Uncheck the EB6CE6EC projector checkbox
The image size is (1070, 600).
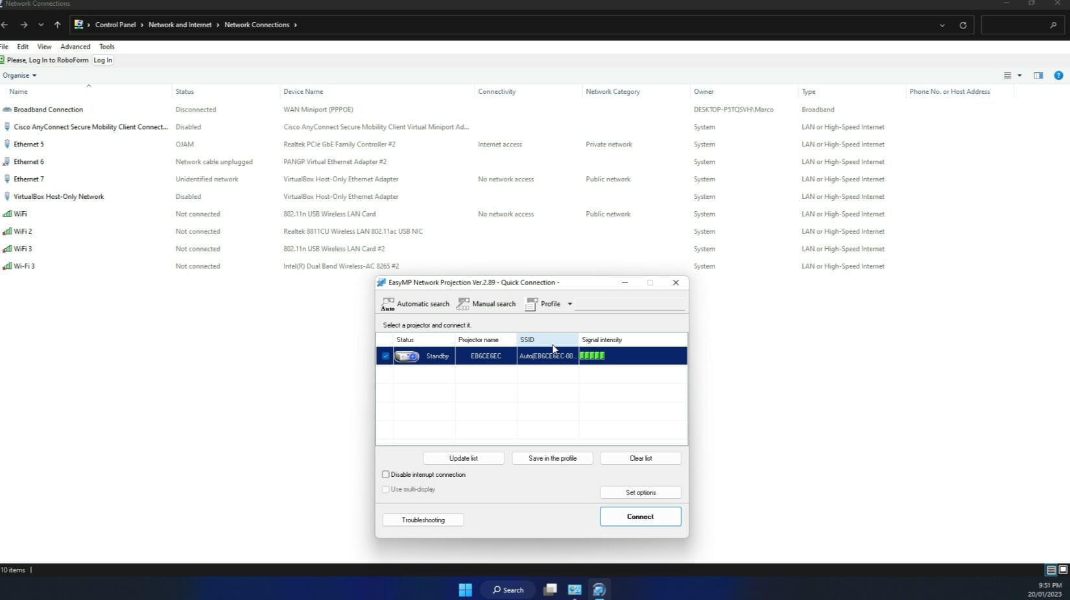point(385,356)
